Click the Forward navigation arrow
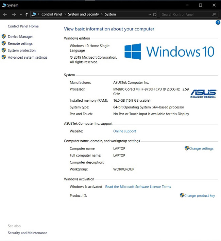 point(14,15)
